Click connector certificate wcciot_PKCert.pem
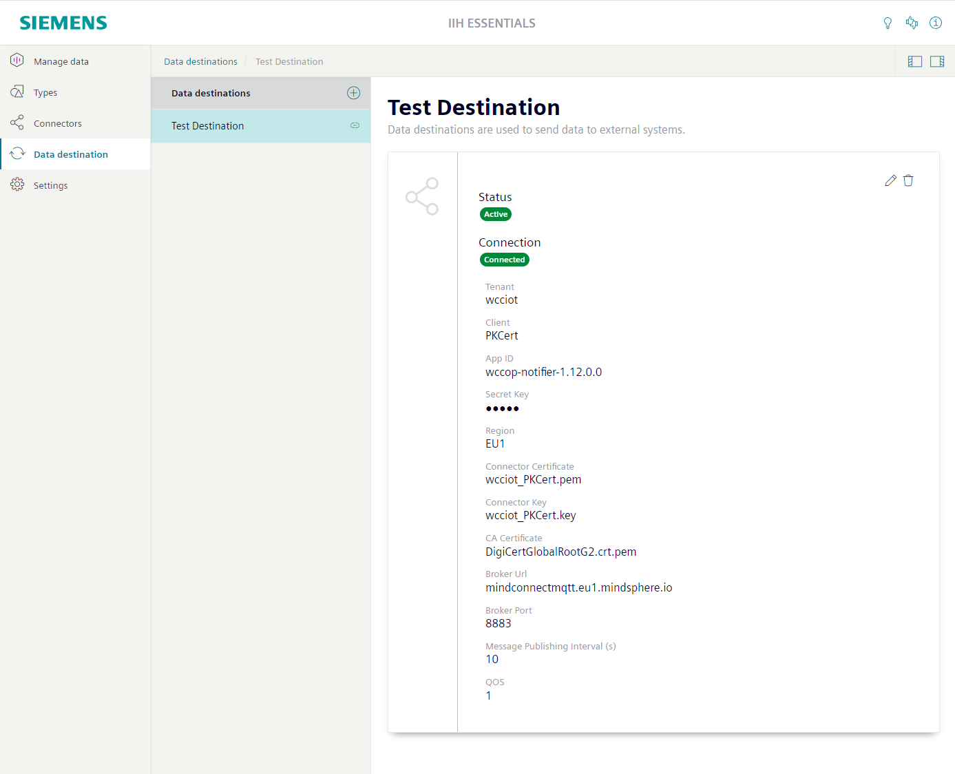 (534, 480)
